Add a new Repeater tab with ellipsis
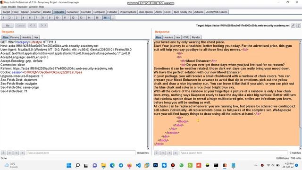Image resolution: width=302 pixels, height=170 pixels. [113, 17]
